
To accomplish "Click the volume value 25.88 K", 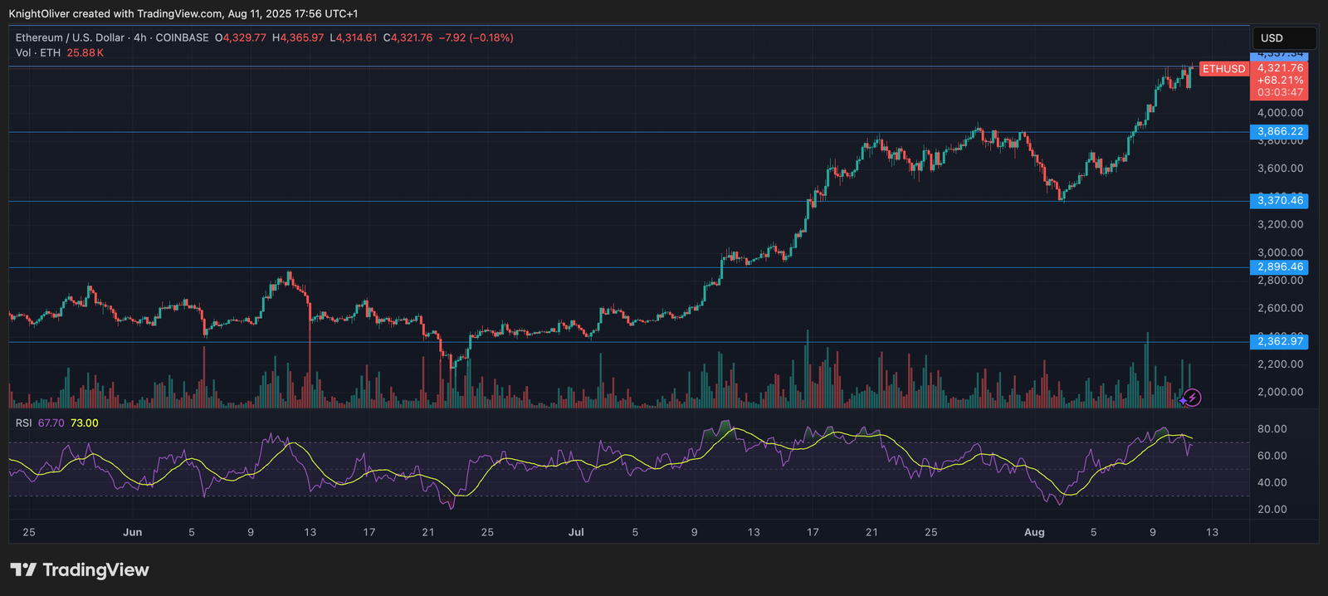I will 85,53.
